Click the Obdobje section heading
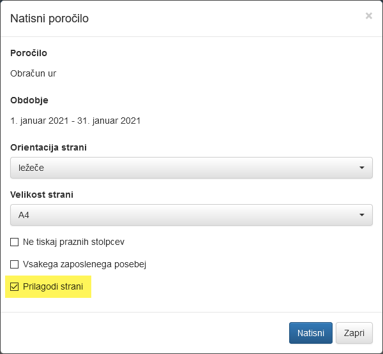The width and height of the screenshot is (383, 354). [x=29, y=100]
